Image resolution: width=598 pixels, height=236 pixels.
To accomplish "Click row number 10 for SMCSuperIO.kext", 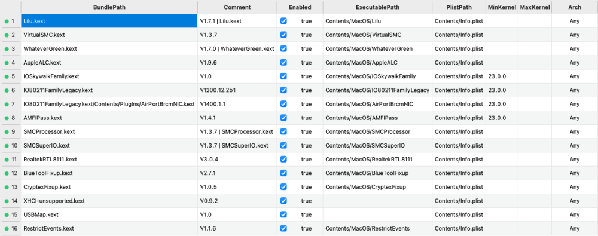I will pyautogui.click(x=14, y=146).
